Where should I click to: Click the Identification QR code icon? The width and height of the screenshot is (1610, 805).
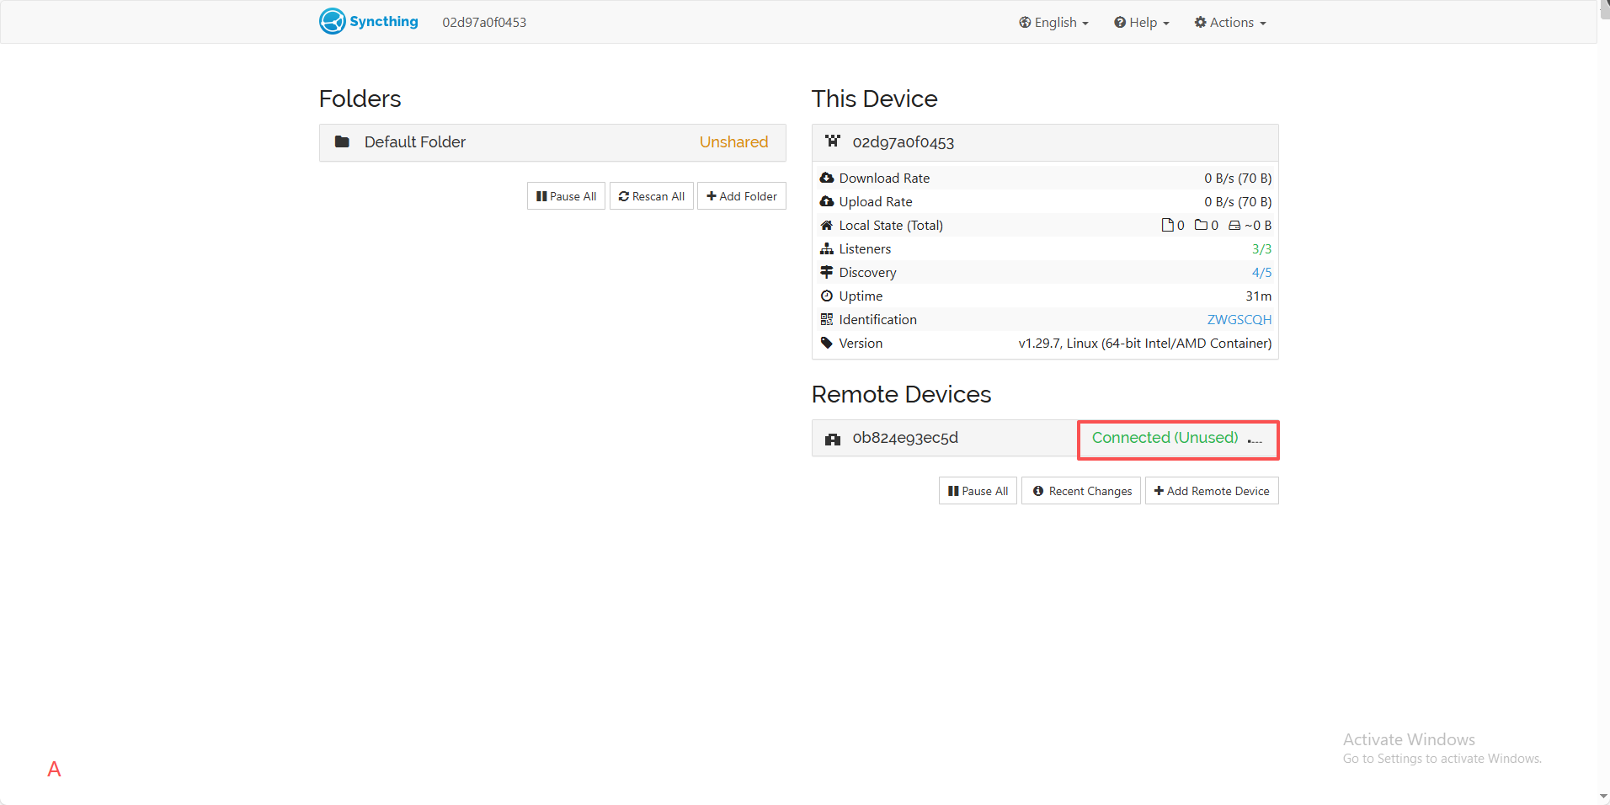tap(827, 319)
